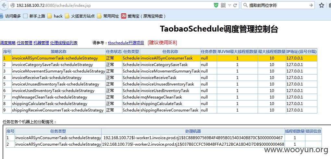Click the worker1.invoice.prod.tj1 machine cell
331x159 pixels.
[193, 138]
